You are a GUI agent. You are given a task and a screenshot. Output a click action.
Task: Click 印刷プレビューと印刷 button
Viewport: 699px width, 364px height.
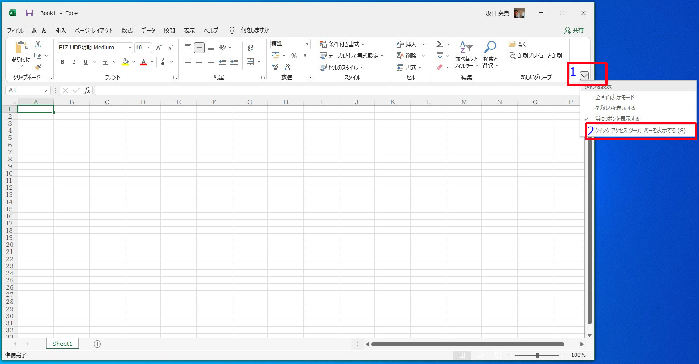[535, 56]
